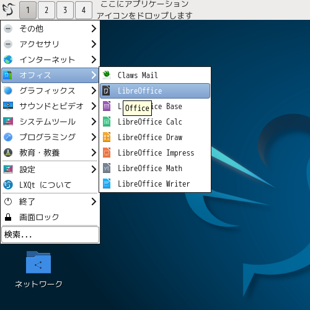Click the LibreOffice Math formula icon
The width and height of the screenshot is (310, 310).
(107, 168)
